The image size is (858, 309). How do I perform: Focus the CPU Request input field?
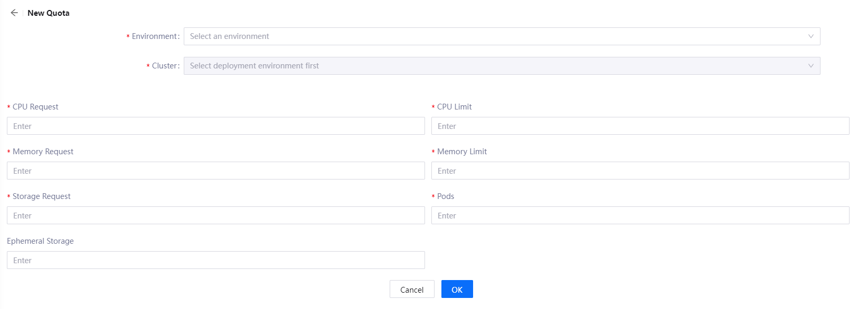pos(215,126)
